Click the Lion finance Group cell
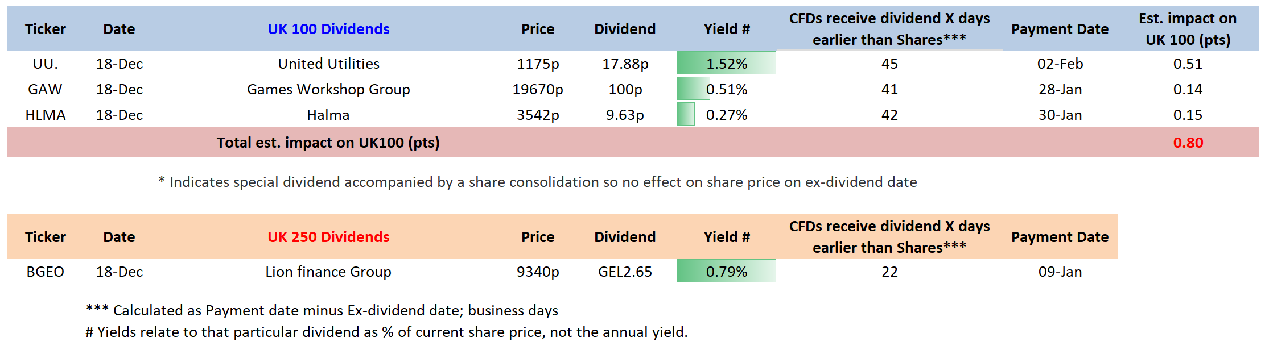Viewport: 1265px width, 350px height. [x=328, y=272]
